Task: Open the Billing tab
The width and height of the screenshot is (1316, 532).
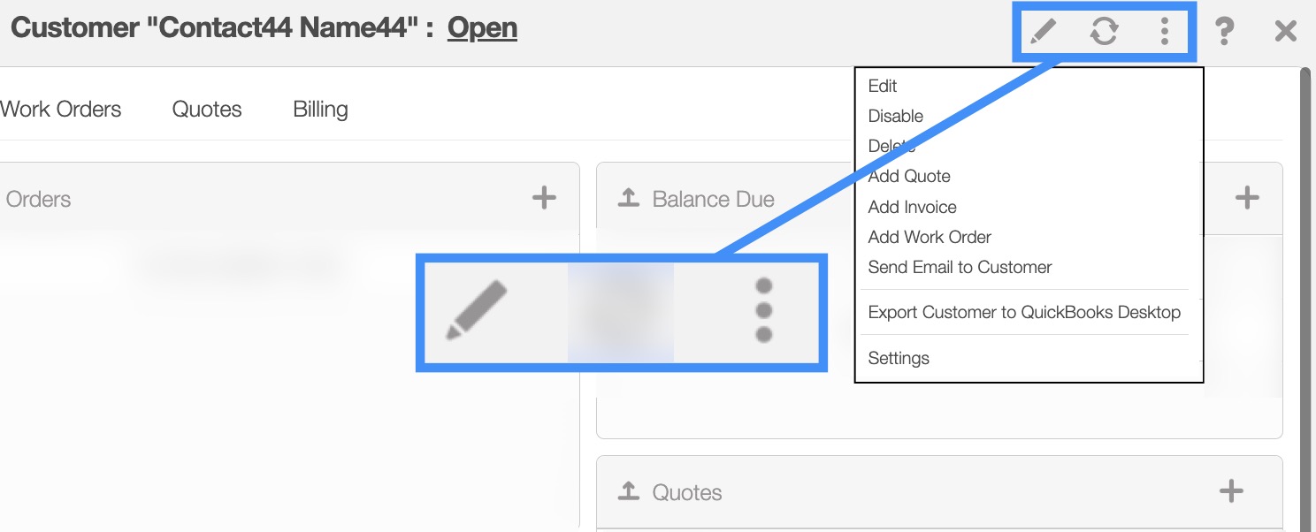Action: click(x=320, y=110)
